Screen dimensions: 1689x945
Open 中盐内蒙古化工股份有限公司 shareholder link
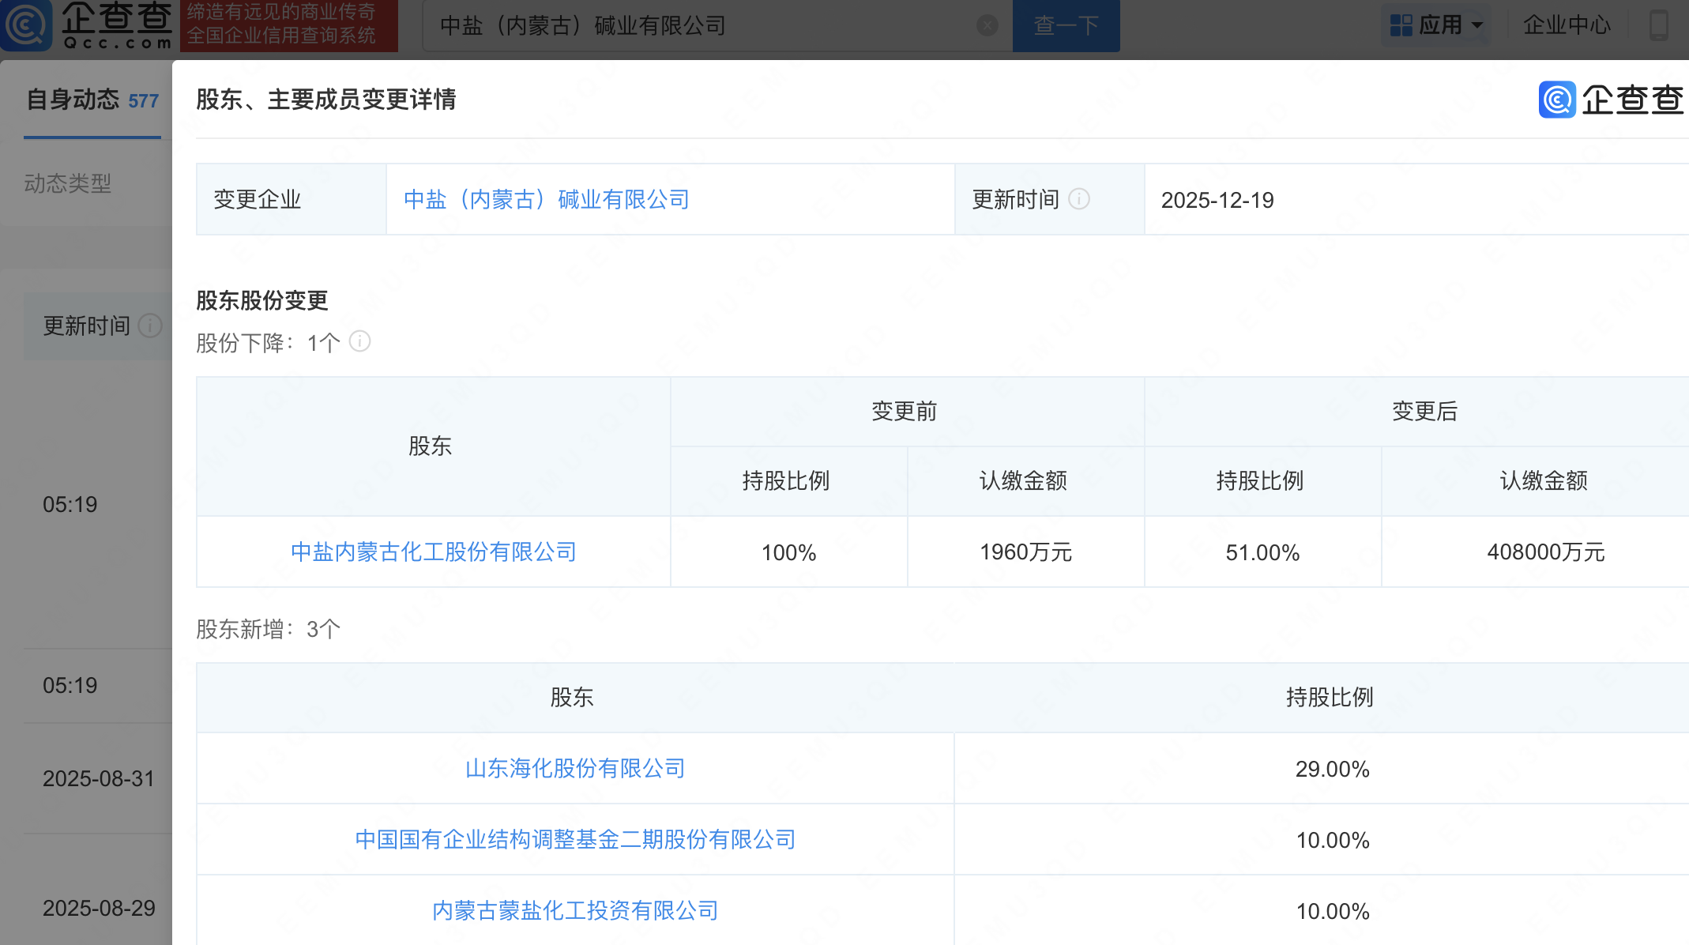point(433,552)
